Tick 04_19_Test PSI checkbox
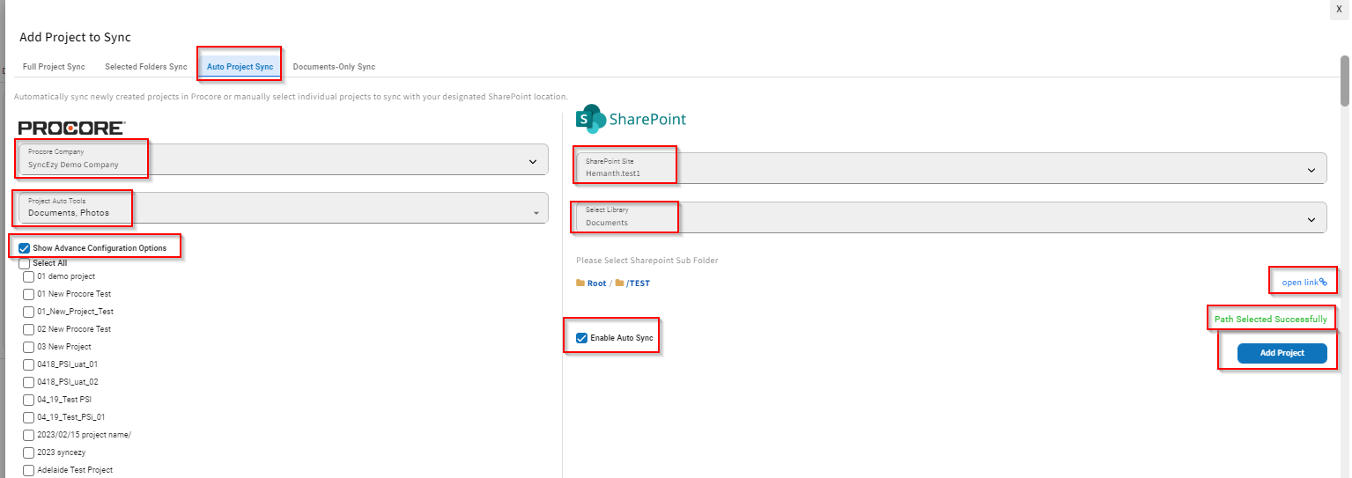Viewport: 1352px width, 478px height. point(29,400)
